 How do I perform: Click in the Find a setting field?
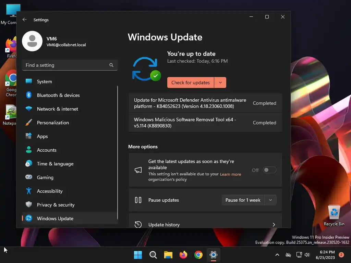(x=70, y=65)
